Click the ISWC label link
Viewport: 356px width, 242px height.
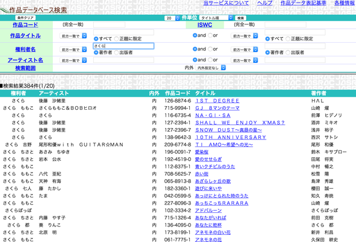pos(205,25)
